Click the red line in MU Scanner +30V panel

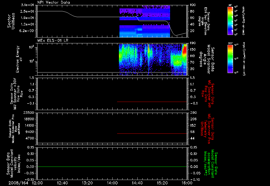(x=152, y=102)
